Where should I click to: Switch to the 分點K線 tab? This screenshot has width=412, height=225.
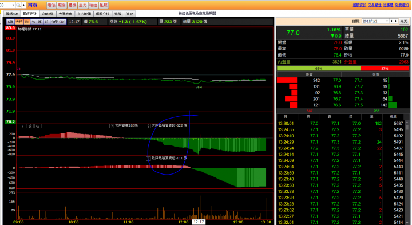[47, 14]
